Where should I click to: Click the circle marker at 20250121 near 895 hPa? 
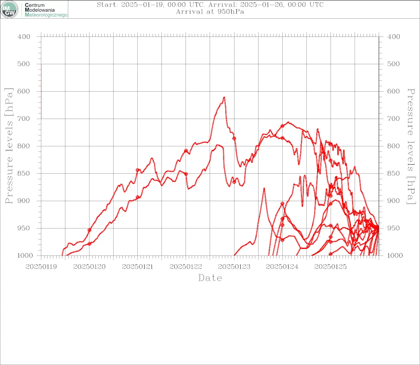coord(138,197)
